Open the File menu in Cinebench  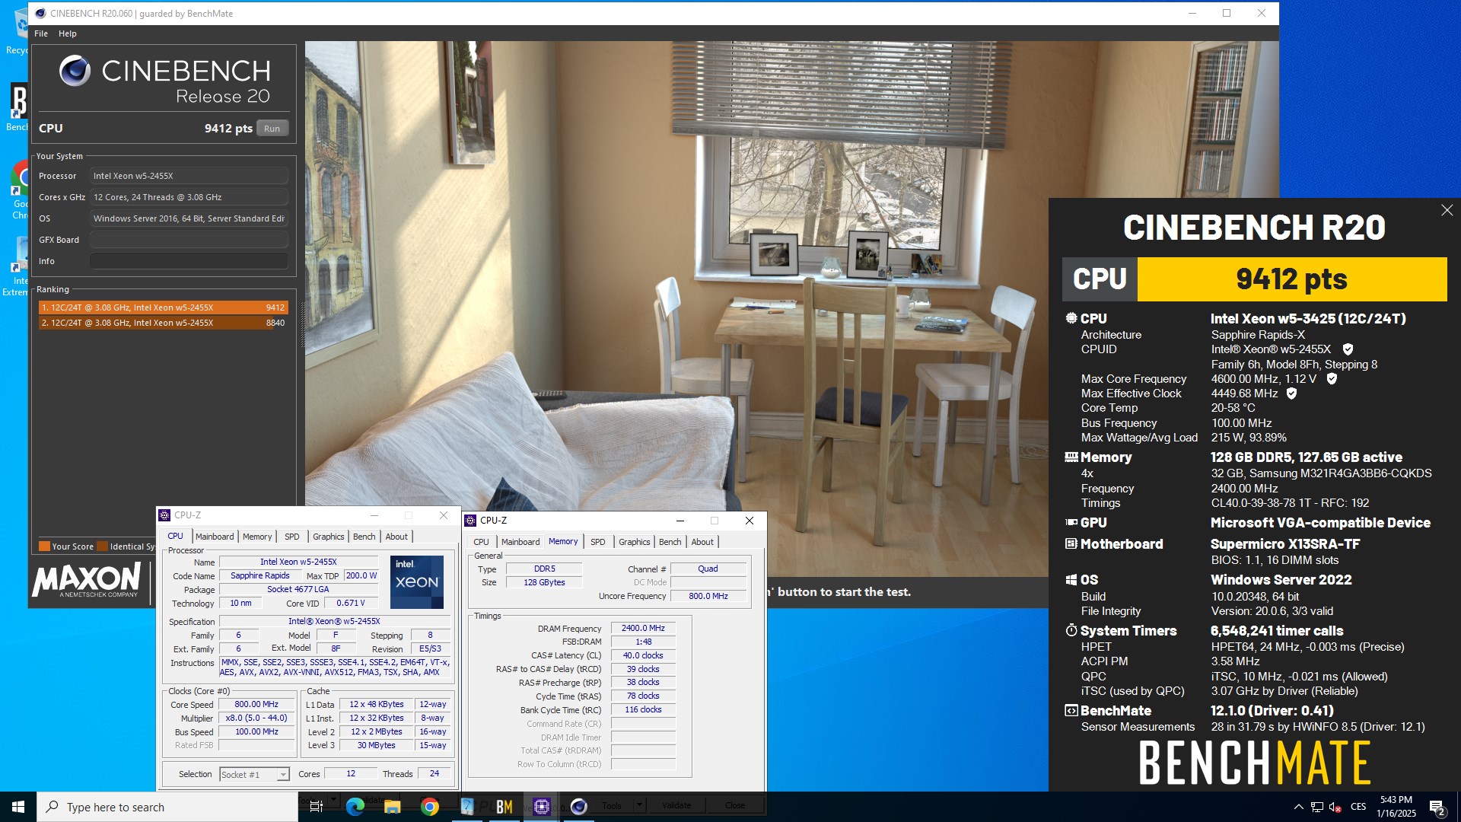click(41, 33)
